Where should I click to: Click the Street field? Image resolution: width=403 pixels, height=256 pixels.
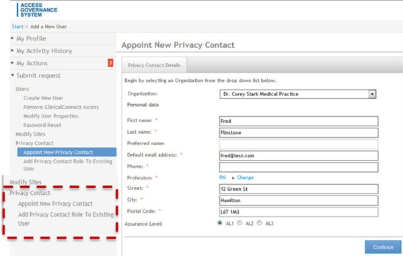pos(299,189)
